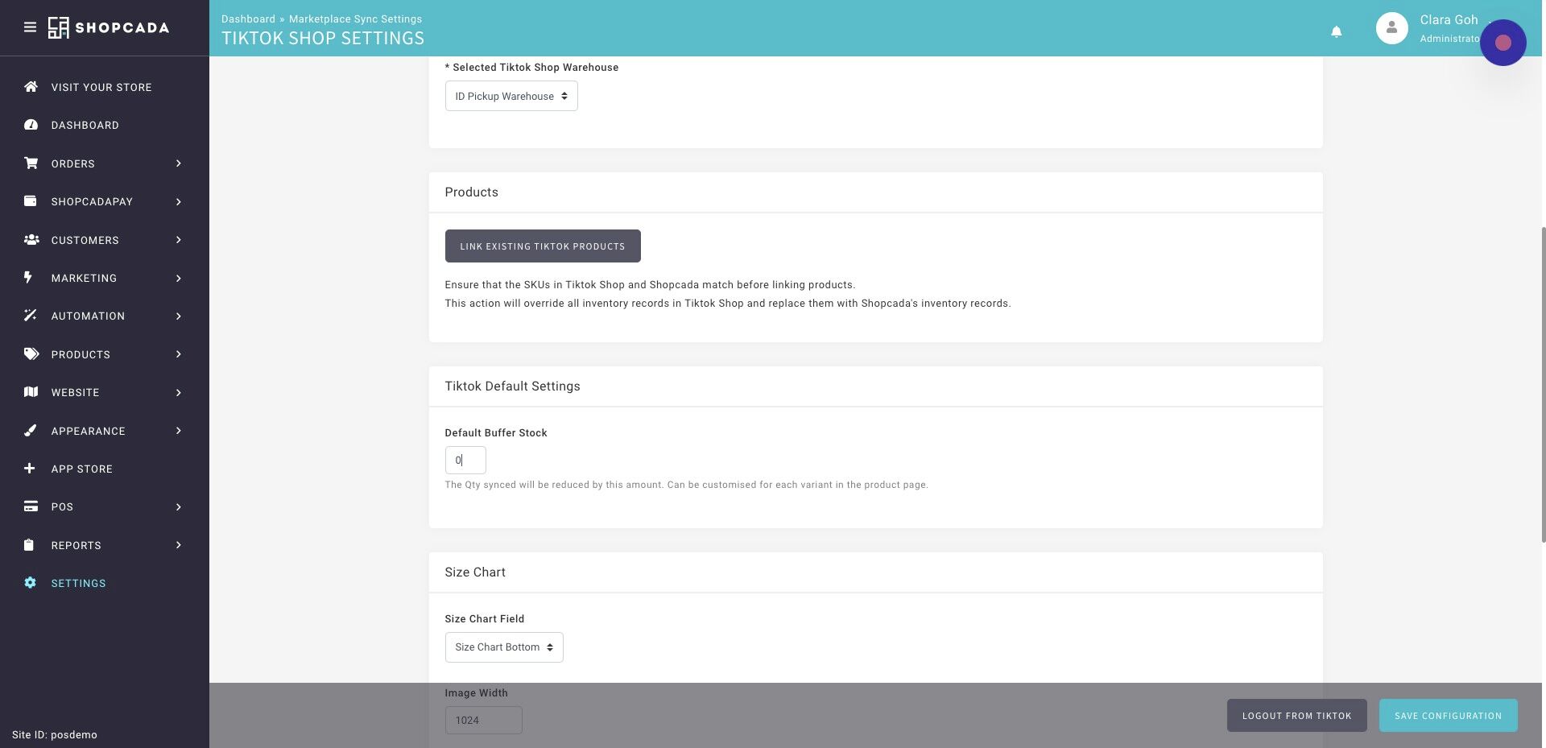Click the Orders cart icon

click(x=31, y=163)
